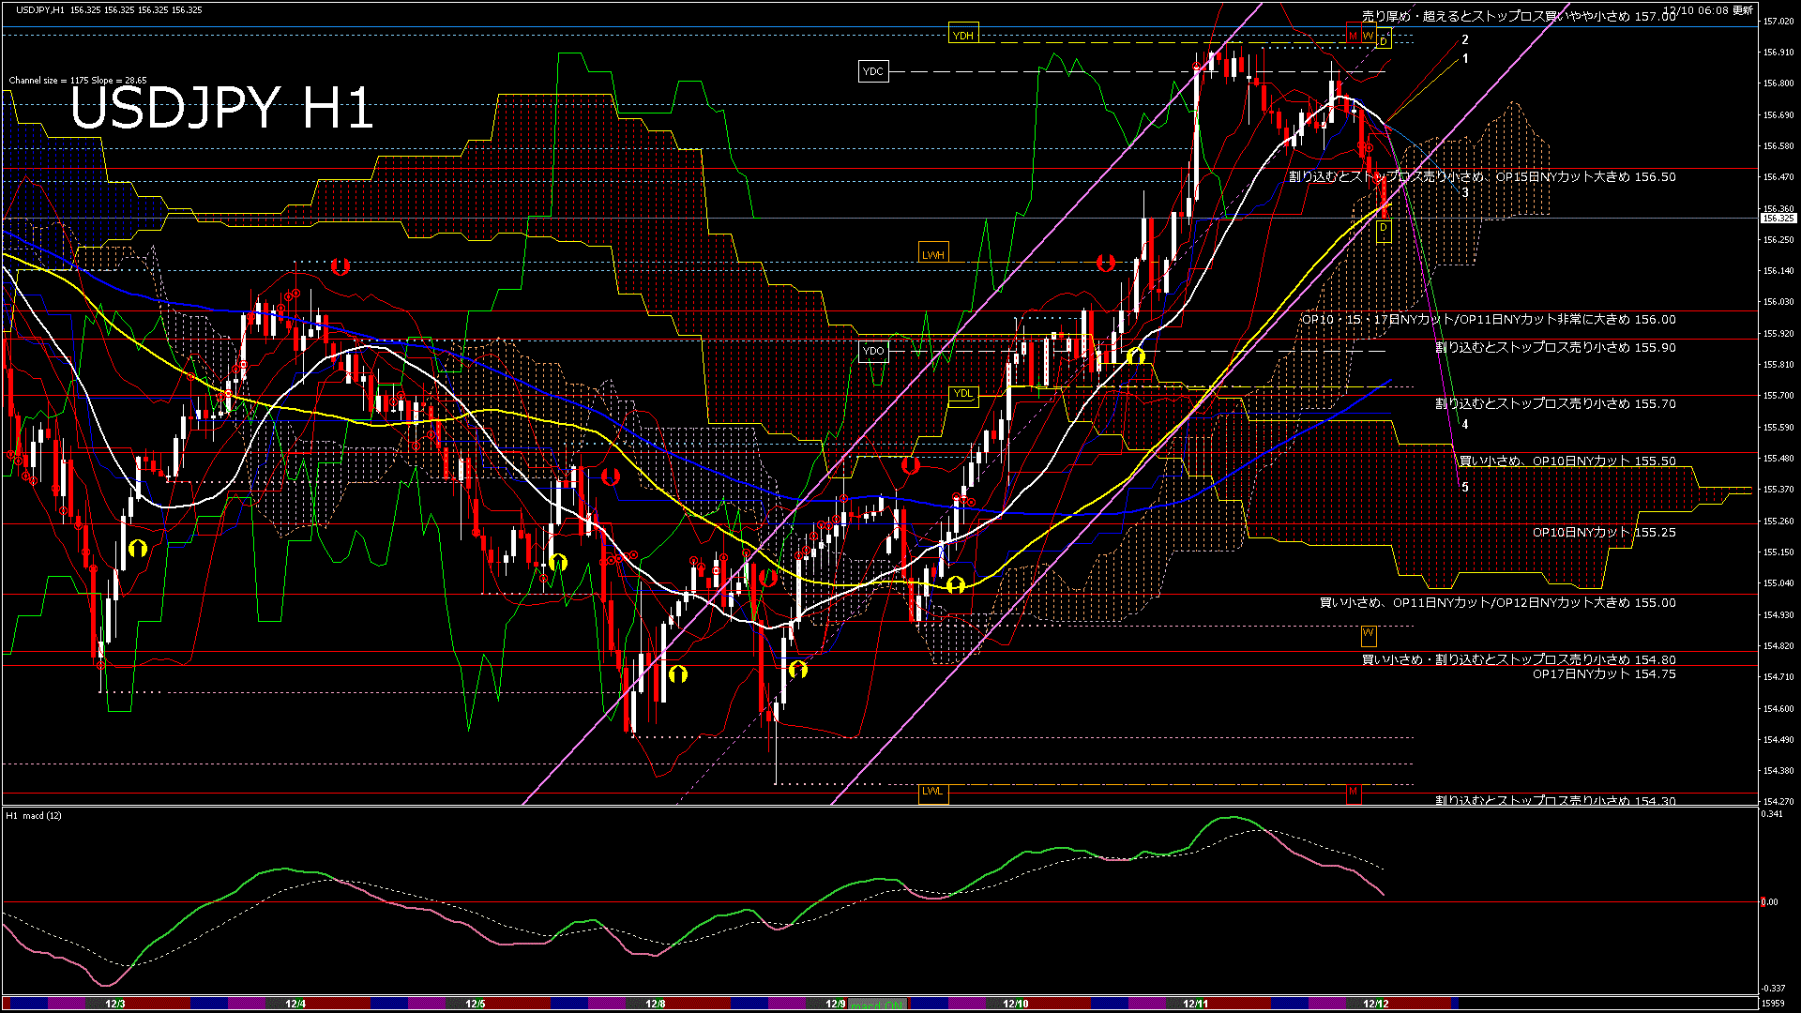Screen dimensions: 1801x1013
Task: Click the red "M" marker box near 157.00
Action: click(x=1354, y=36)
